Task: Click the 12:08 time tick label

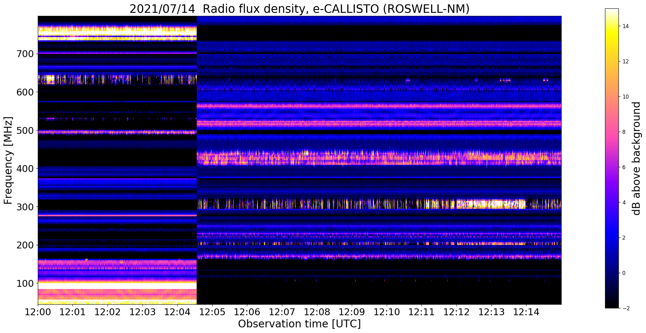Action: (317, 312)
